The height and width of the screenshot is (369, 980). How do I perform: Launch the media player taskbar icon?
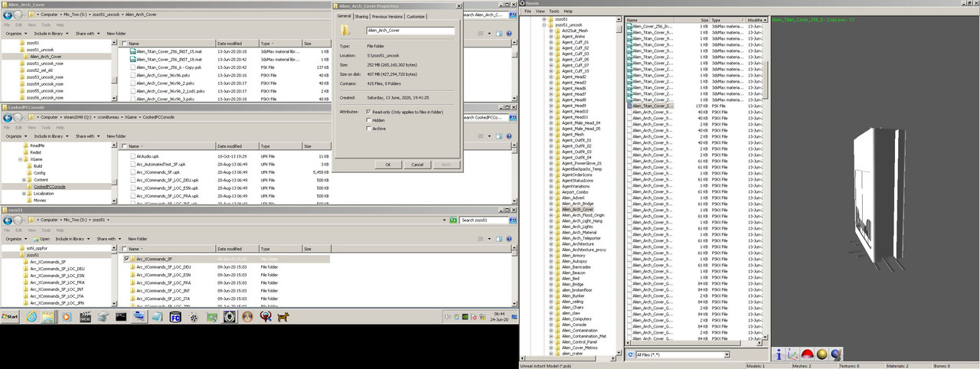pyautogui.click(x=67, y=316)
